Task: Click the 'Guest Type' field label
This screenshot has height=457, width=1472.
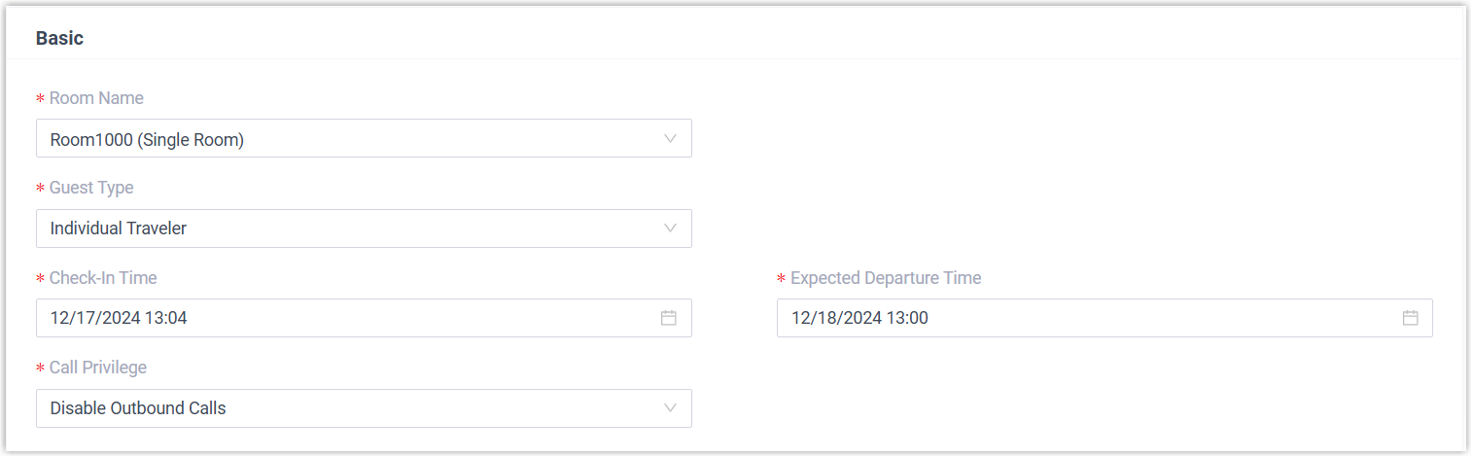Action: point(91,188)
